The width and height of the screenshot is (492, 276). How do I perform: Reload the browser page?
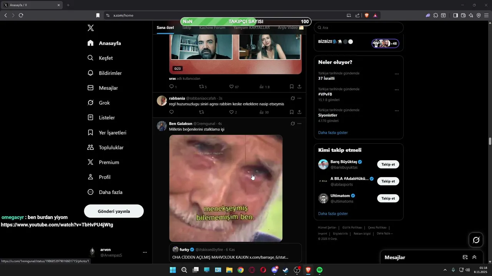21,15
